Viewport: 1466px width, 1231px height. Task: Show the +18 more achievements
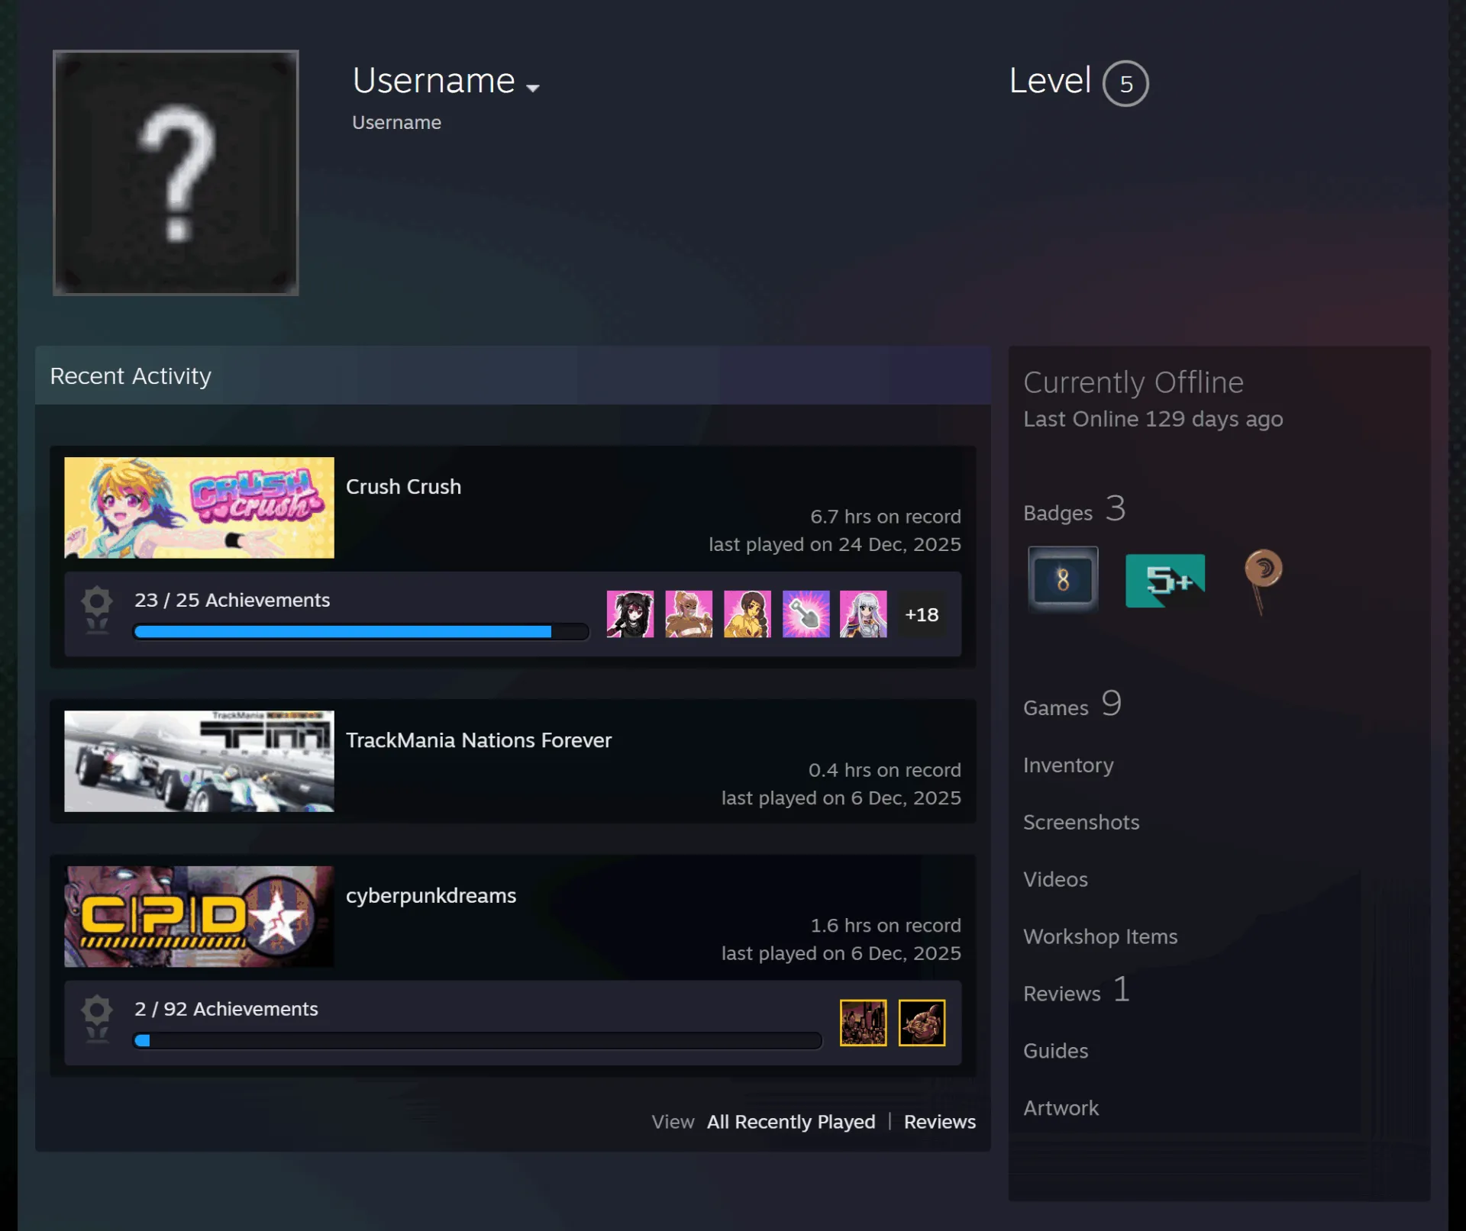[922, 614]
